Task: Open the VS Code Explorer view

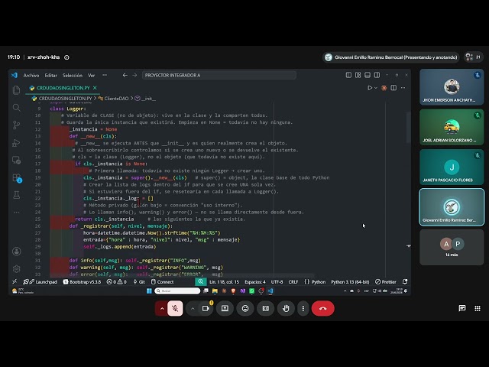Action: (17, 90)
